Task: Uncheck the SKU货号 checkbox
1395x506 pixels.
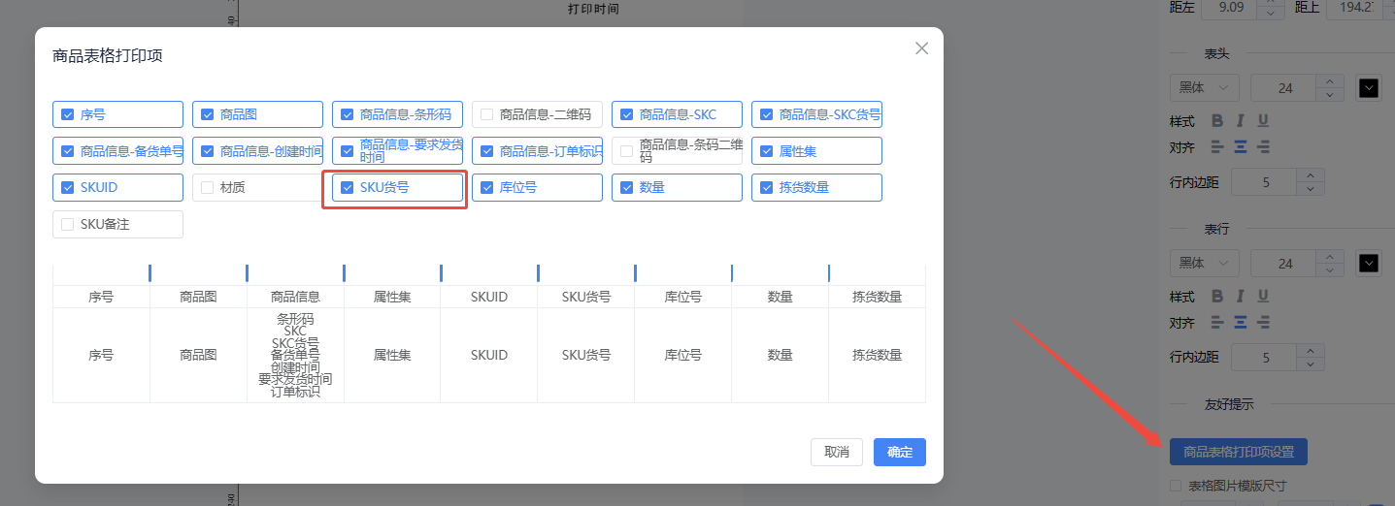Action: 348,187
